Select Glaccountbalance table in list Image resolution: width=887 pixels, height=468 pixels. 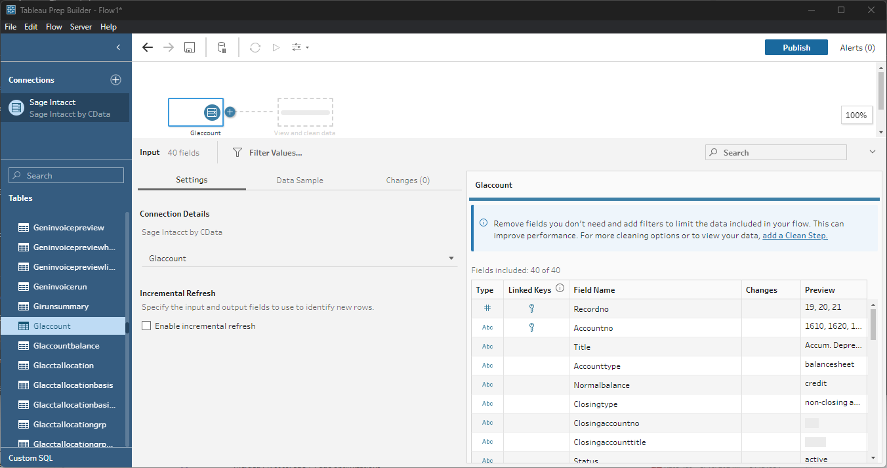[x=66, y=345]
